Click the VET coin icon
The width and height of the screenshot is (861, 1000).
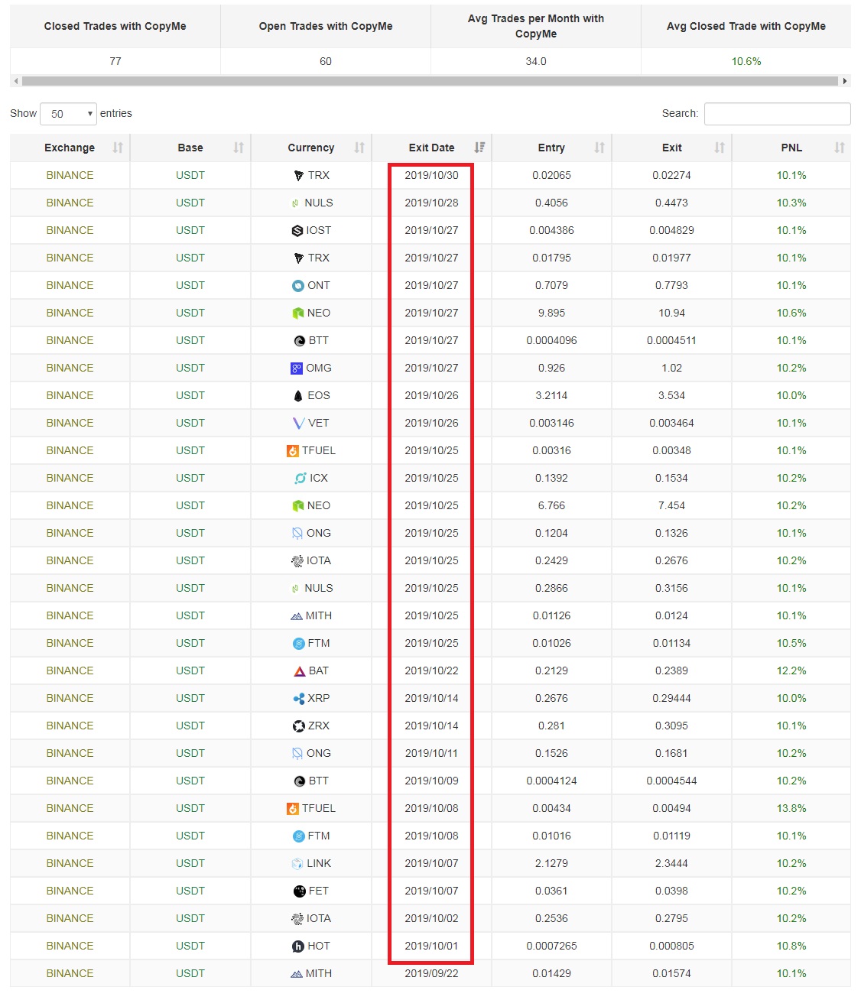pyautogui.click(x=299, y=424)
